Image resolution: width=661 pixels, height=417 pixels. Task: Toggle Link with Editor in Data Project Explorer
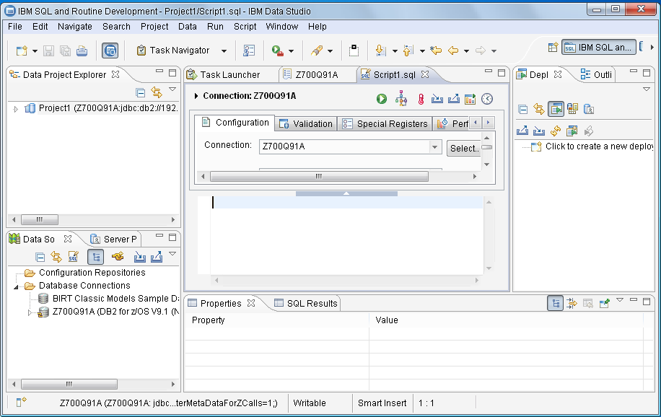[157, 92]
